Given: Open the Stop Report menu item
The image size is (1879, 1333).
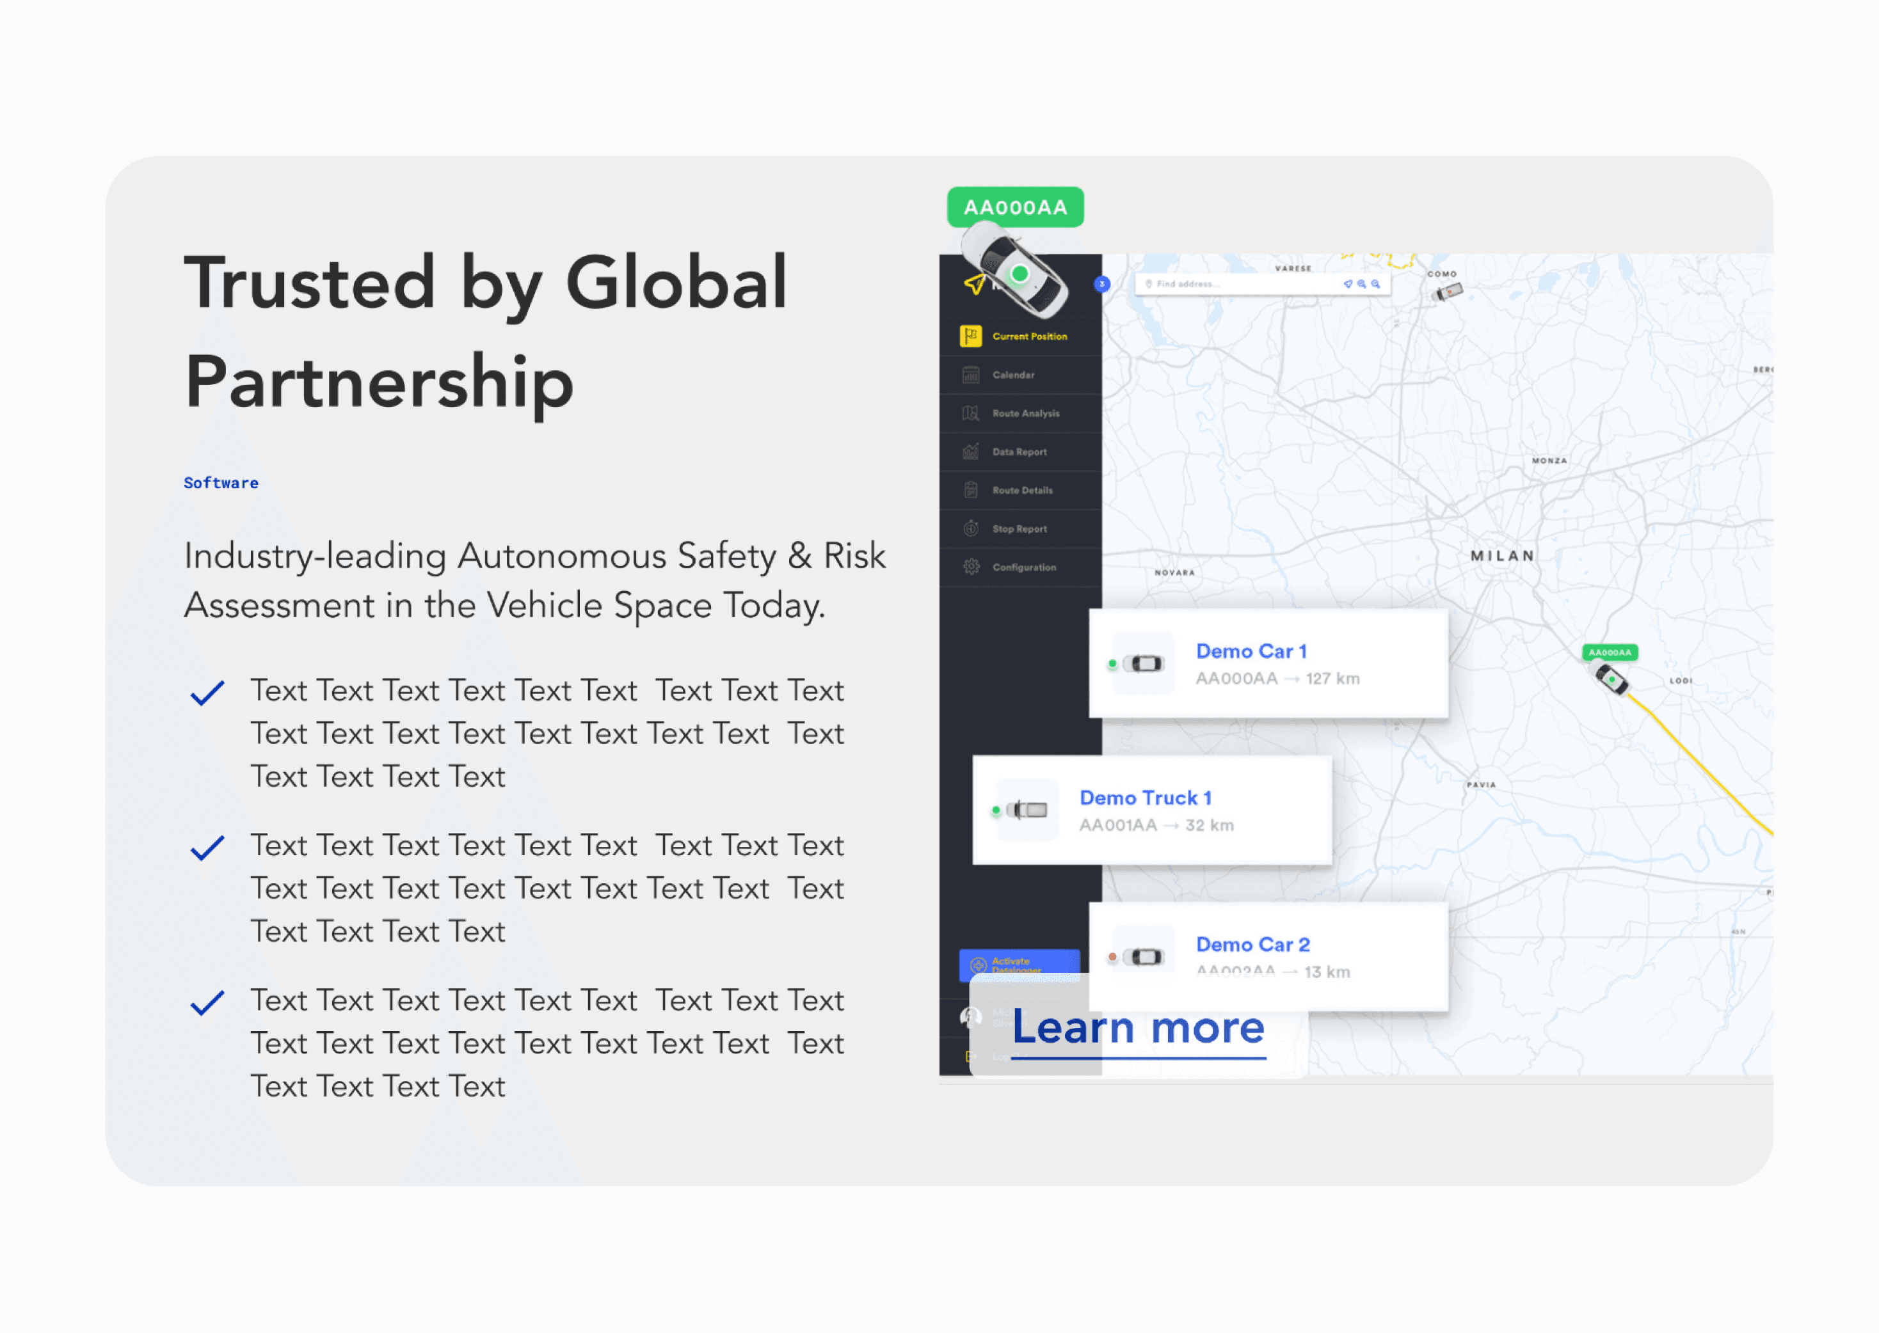Looking at the screenshot, I should pyautogui.click(x=1019, y=530).
